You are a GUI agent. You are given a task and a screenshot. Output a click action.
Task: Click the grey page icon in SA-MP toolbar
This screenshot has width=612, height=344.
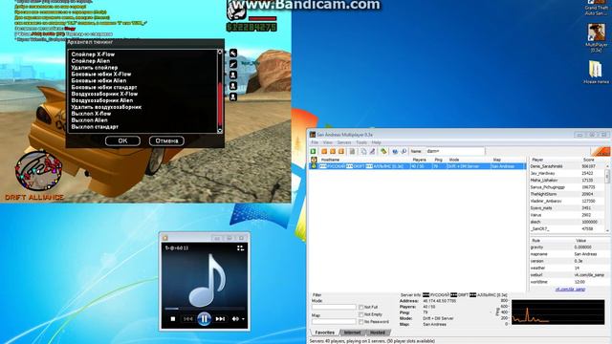[x=352, y=151]
